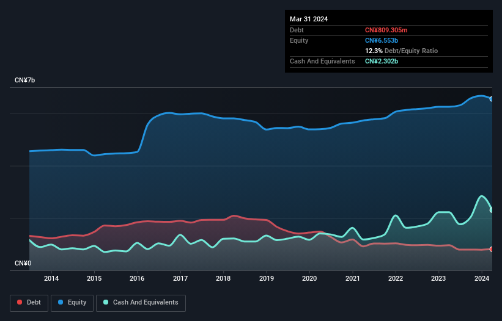Viewport: 502px width, 321px height.
Task: Click the teal Cash And Equivalents legend dot
Action: coord(106,302)
